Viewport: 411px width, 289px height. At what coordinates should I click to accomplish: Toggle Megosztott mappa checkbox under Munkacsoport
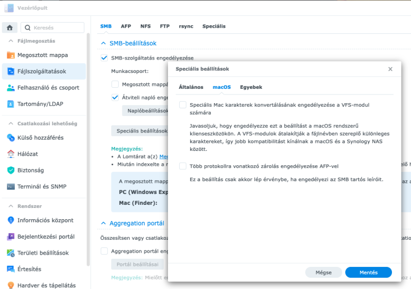click(x=115, y=84)
